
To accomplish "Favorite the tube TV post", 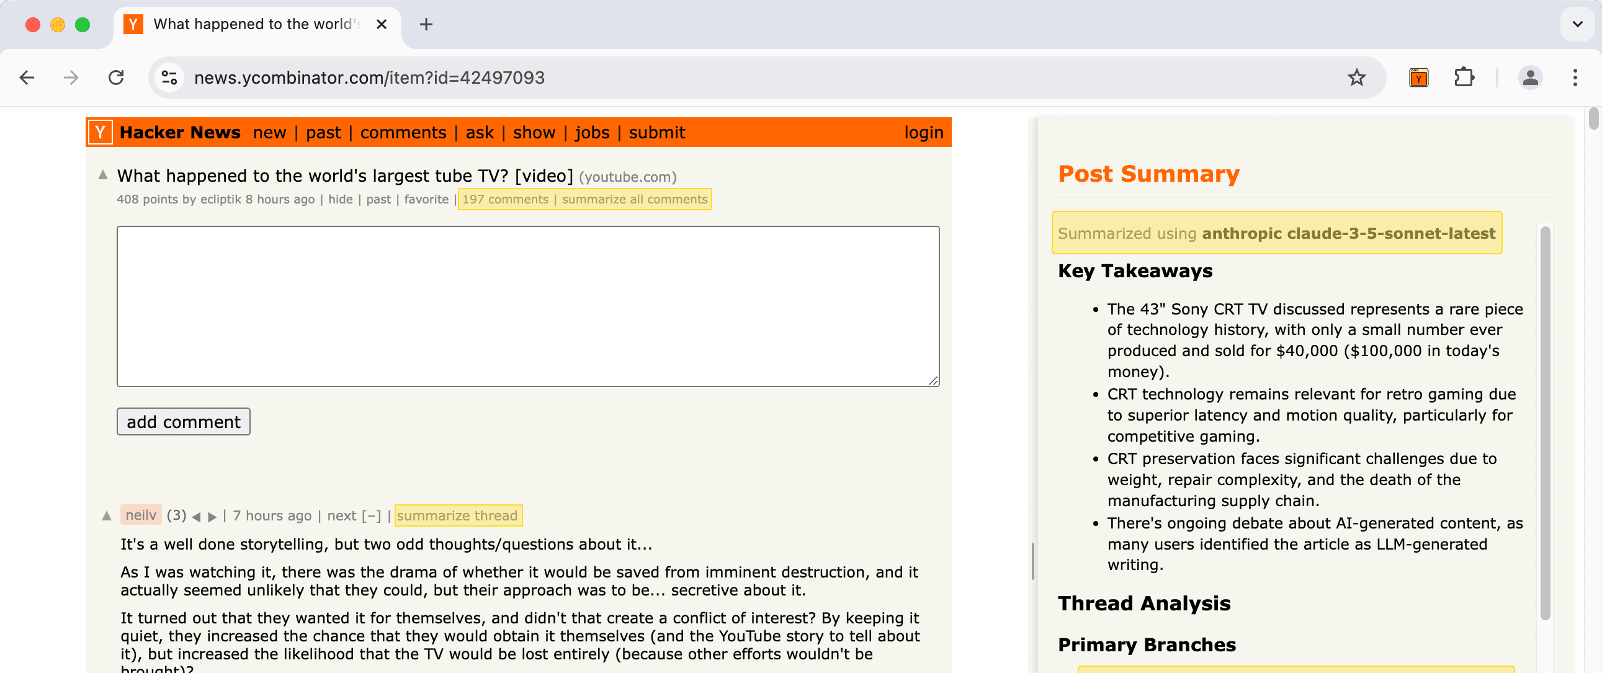I will coord(426,199).
